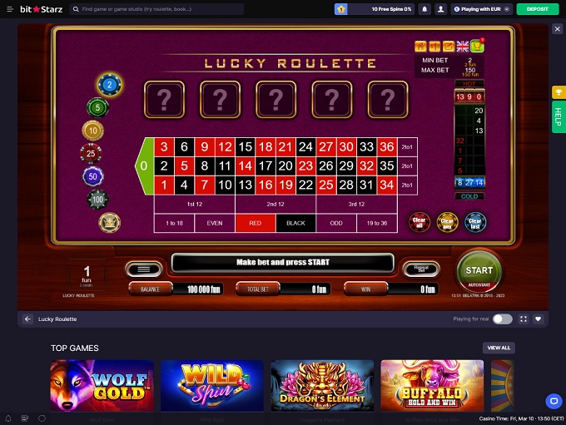Mute sound with speaker icon
566x425 pixels.
point(434,47)
